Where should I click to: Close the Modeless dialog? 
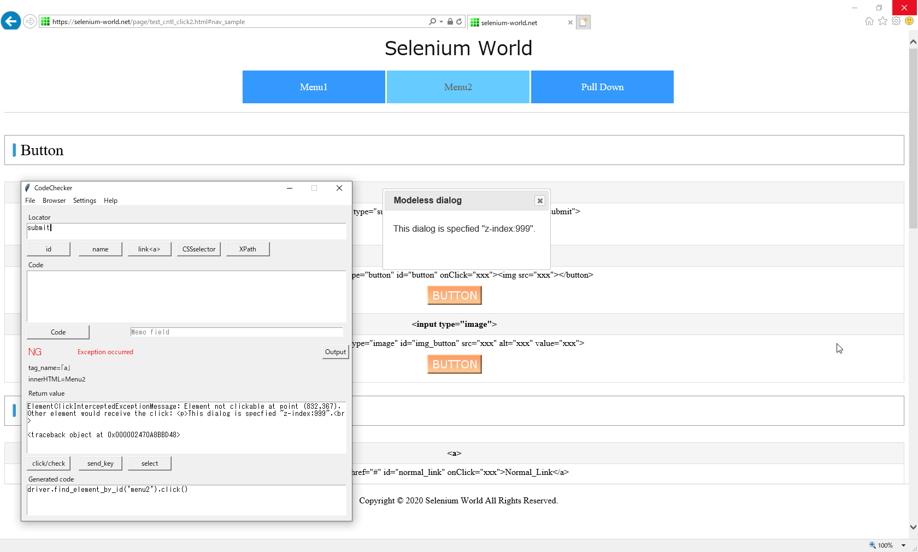point(539,201)
